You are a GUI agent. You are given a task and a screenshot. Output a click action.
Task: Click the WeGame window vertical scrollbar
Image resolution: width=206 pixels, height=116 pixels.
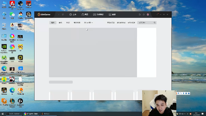[171, 38]
